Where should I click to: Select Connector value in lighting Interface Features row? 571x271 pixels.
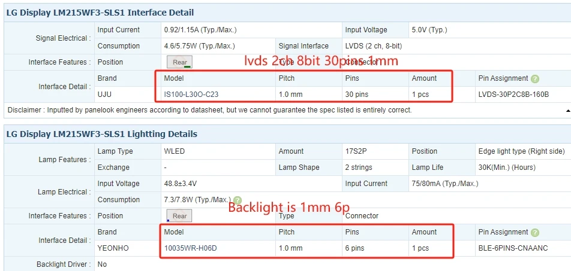[362, 216]
